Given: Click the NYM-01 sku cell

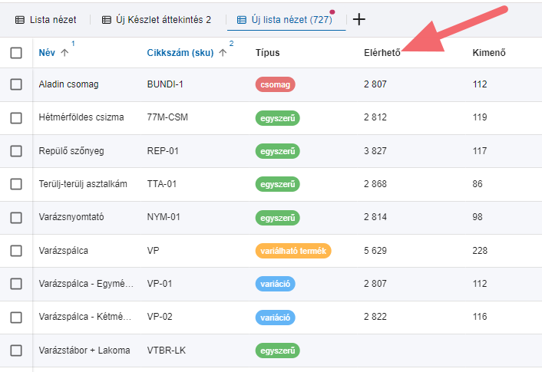Looking at the screenshot, I should click(163, 218).
